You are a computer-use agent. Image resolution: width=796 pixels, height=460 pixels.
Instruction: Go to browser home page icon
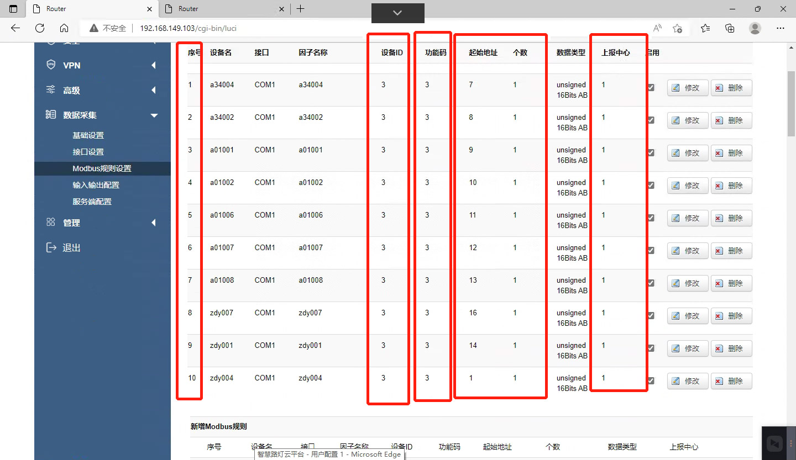64,28
